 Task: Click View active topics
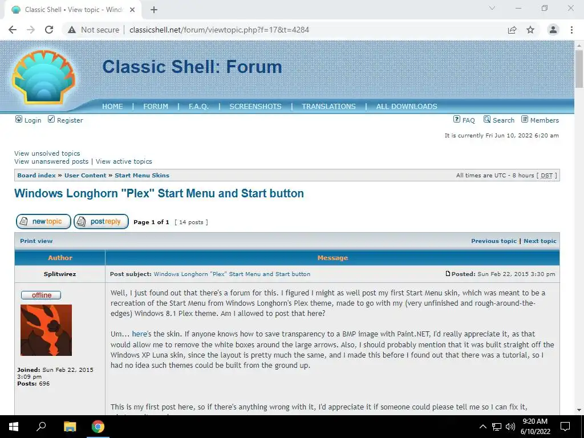tap(124, 161)
